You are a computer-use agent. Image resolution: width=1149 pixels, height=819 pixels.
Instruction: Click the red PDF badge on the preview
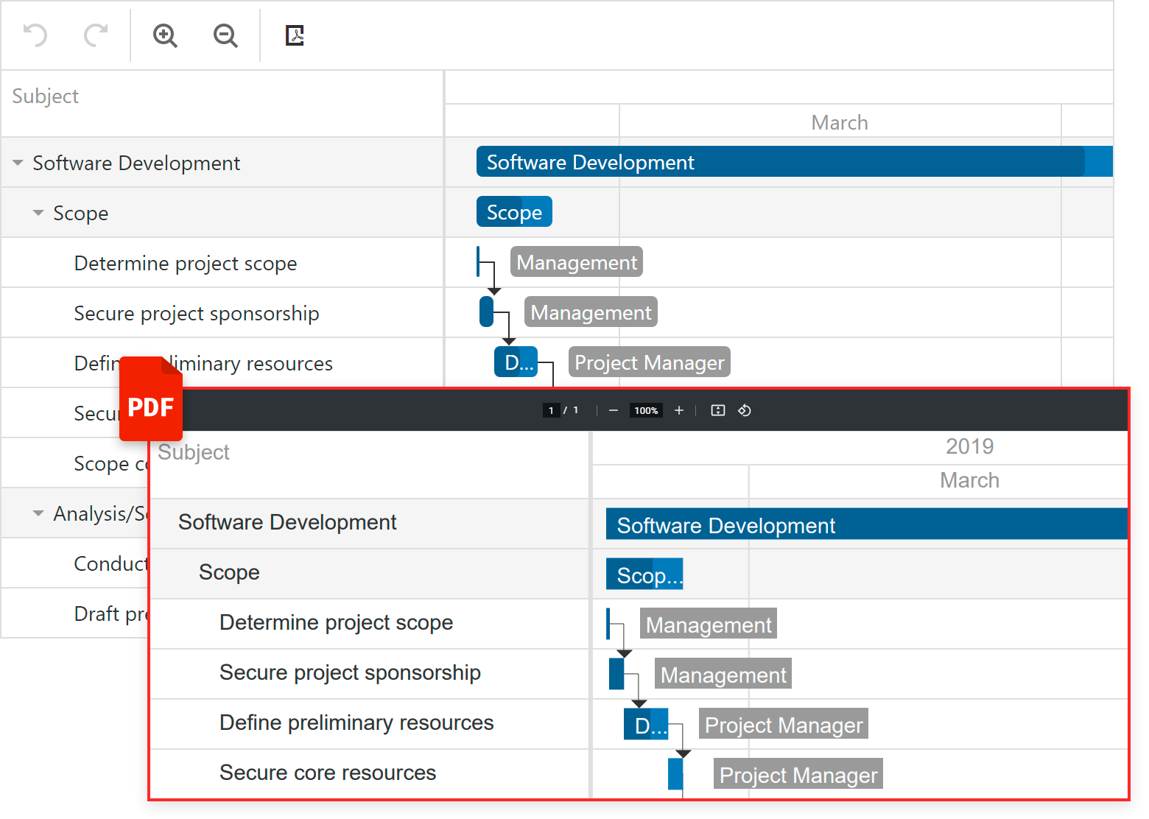tap(150, 399)
